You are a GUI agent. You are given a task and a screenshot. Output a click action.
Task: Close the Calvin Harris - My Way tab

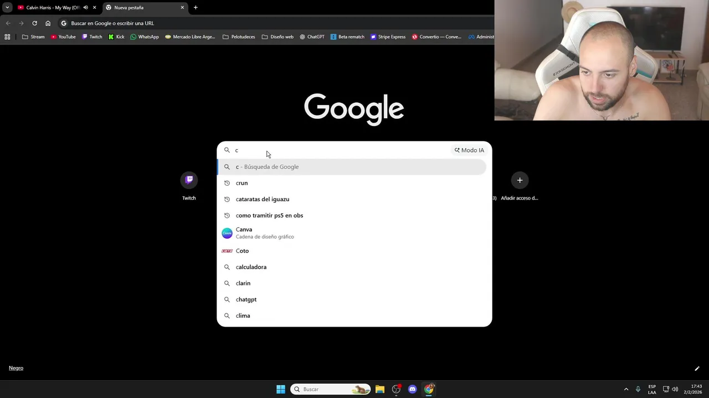tap(95, 8)
